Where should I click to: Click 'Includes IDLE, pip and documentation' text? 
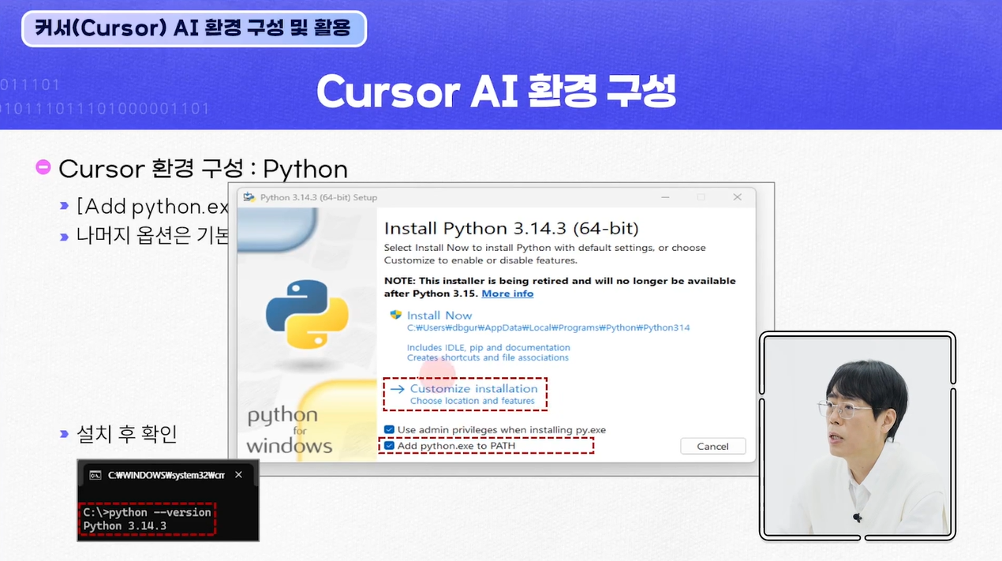[488, 347]
